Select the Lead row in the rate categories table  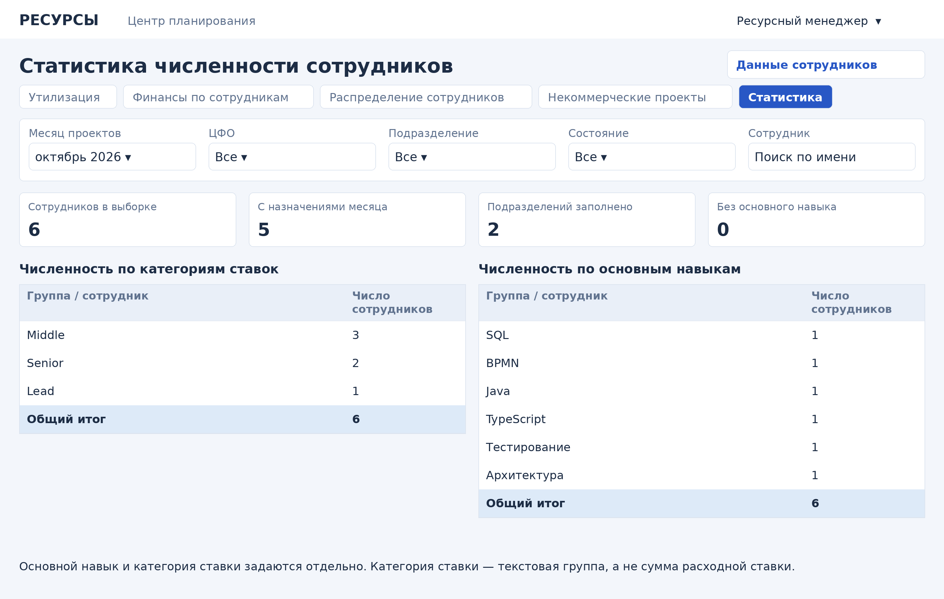242,391
